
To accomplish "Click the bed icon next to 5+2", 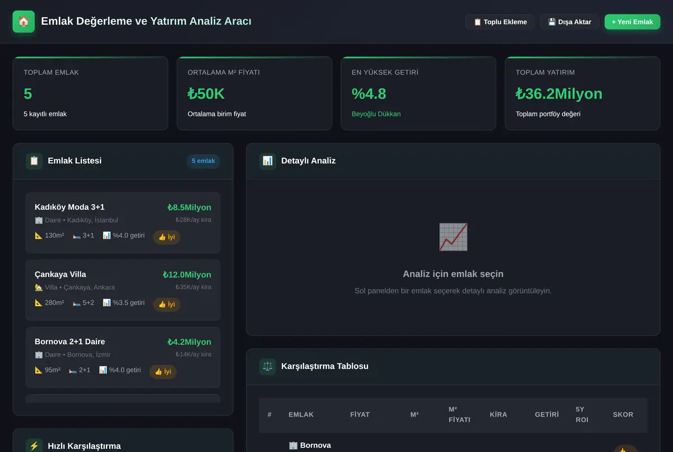I will [x=76, y=303].
